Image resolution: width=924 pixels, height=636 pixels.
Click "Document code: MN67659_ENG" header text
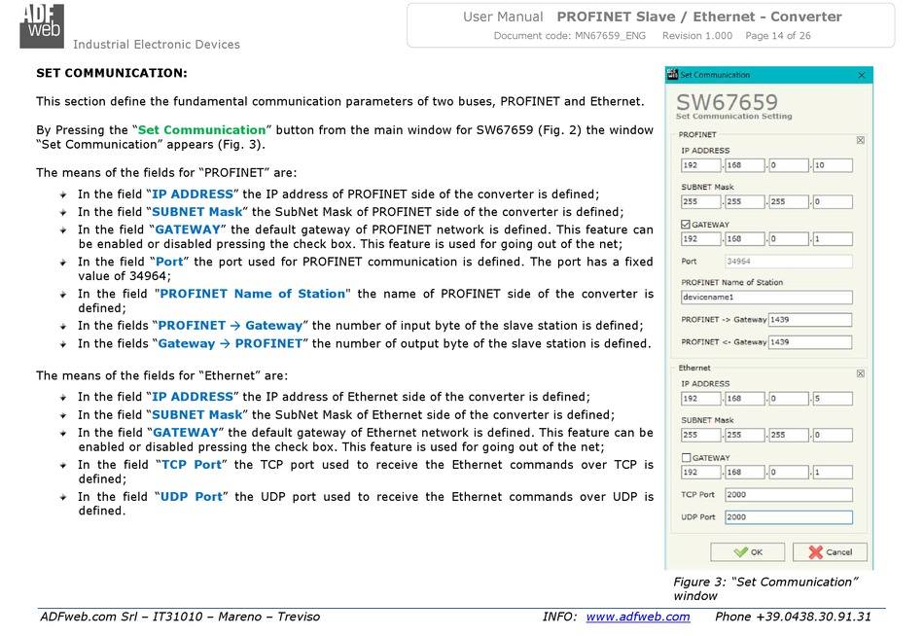(x=569, y=35)
